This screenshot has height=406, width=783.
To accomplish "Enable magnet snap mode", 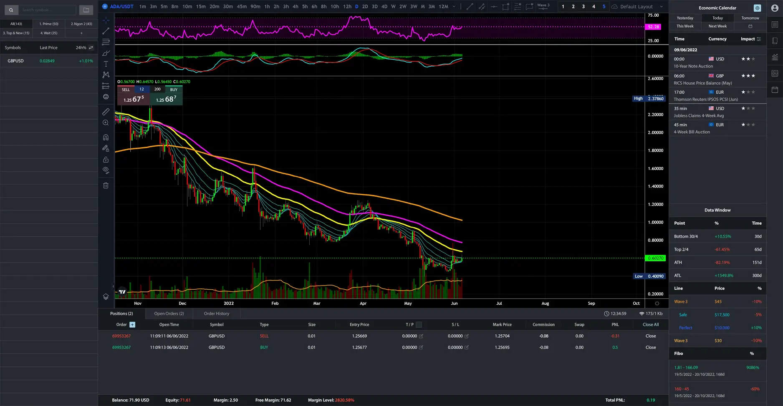I will 106,138.
